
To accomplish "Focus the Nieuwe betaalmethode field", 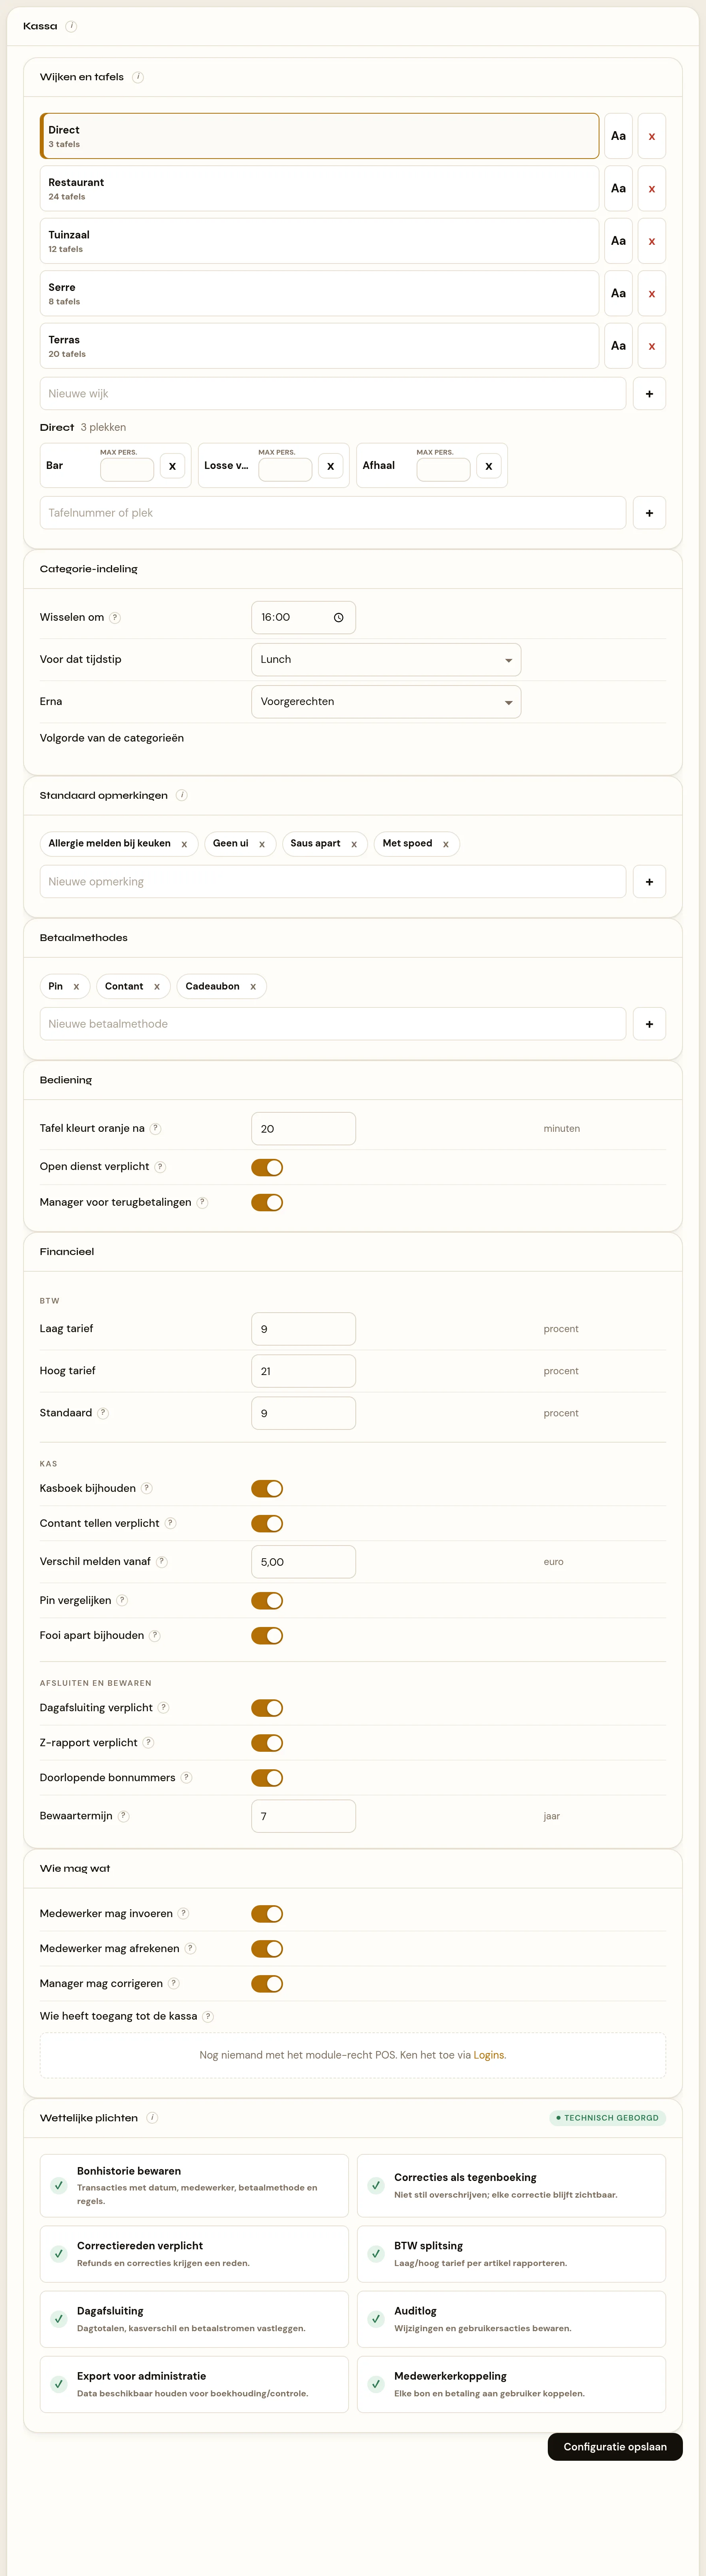I will (x=333, y=1024).
